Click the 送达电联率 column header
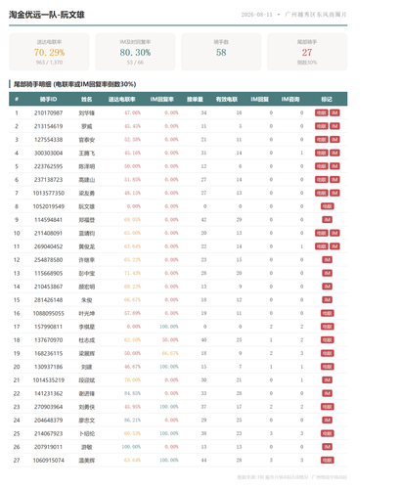Image resolution: width=401 pixels, height=489 pixels. (121, 99)
